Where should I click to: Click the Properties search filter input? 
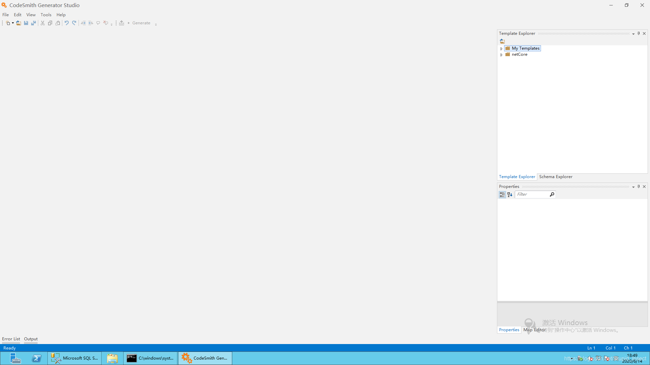532,194
